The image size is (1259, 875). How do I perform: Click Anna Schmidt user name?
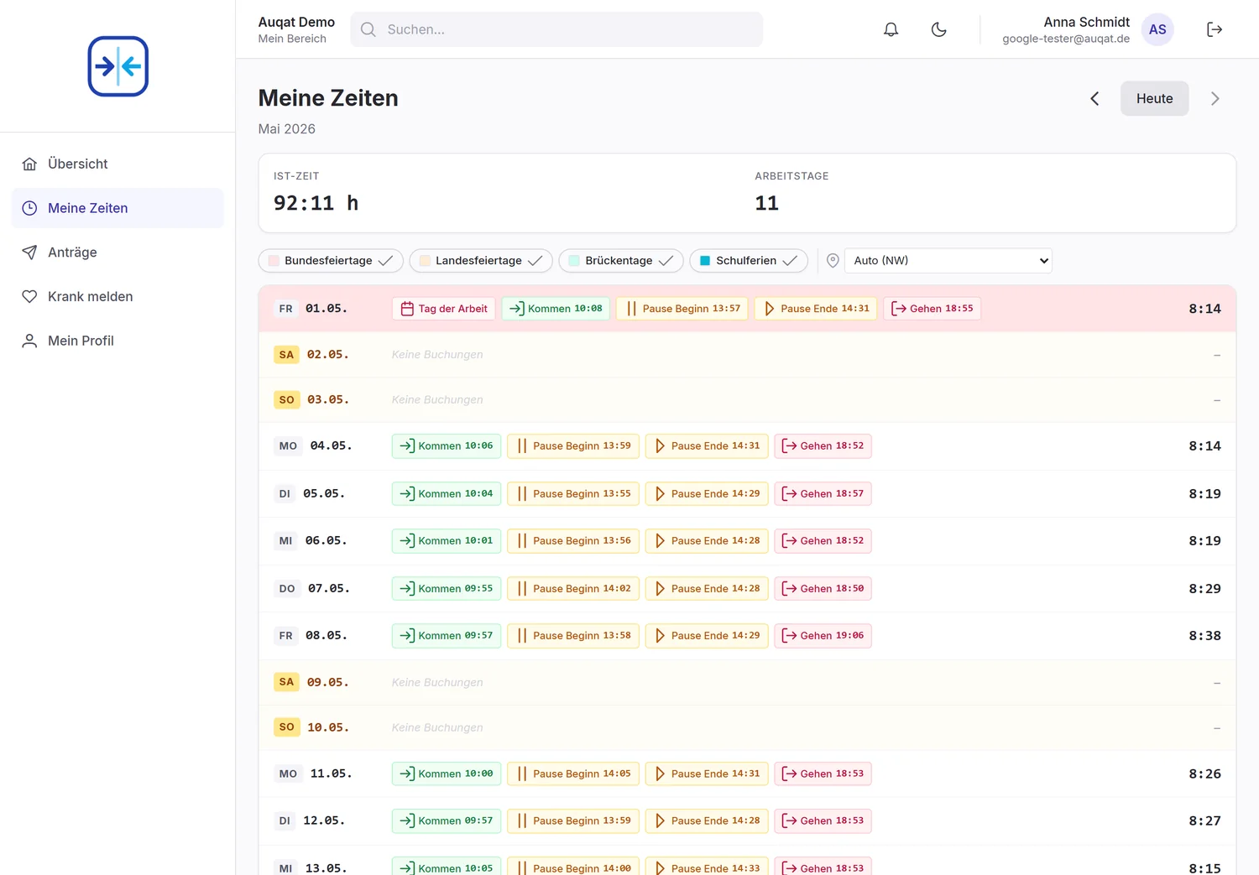click(1087, 22)
